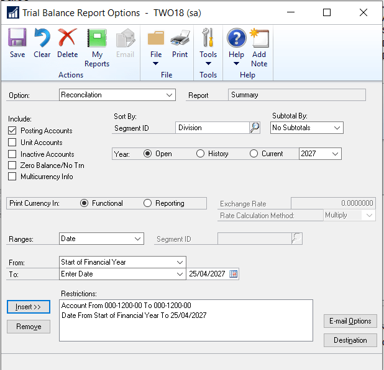384x370 pixels.
Task: Enable the Inactive Accounts checkbox
Action: (12, 154)
